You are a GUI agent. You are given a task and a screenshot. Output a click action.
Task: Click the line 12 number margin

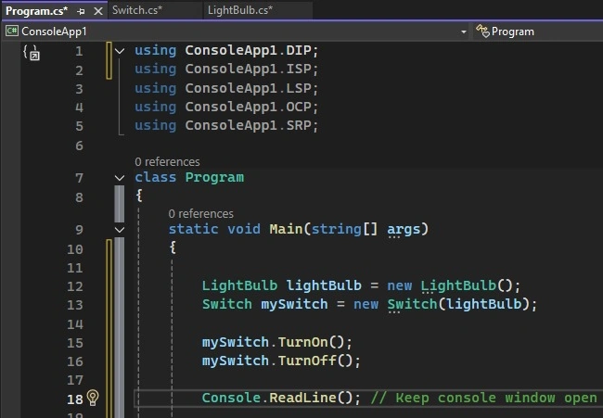pos(75,286)
